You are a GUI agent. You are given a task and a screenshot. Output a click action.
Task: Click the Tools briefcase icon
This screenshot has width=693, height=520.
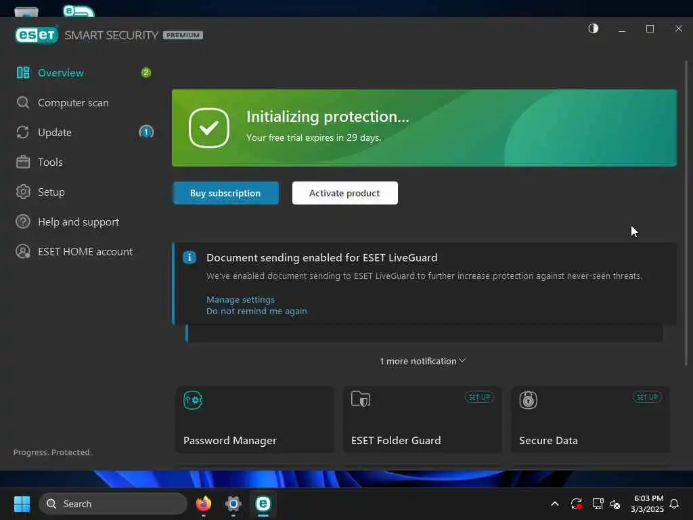tap(23, 162)
